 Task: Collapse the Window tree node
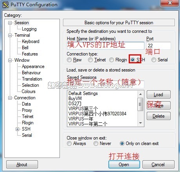point(10,60)
